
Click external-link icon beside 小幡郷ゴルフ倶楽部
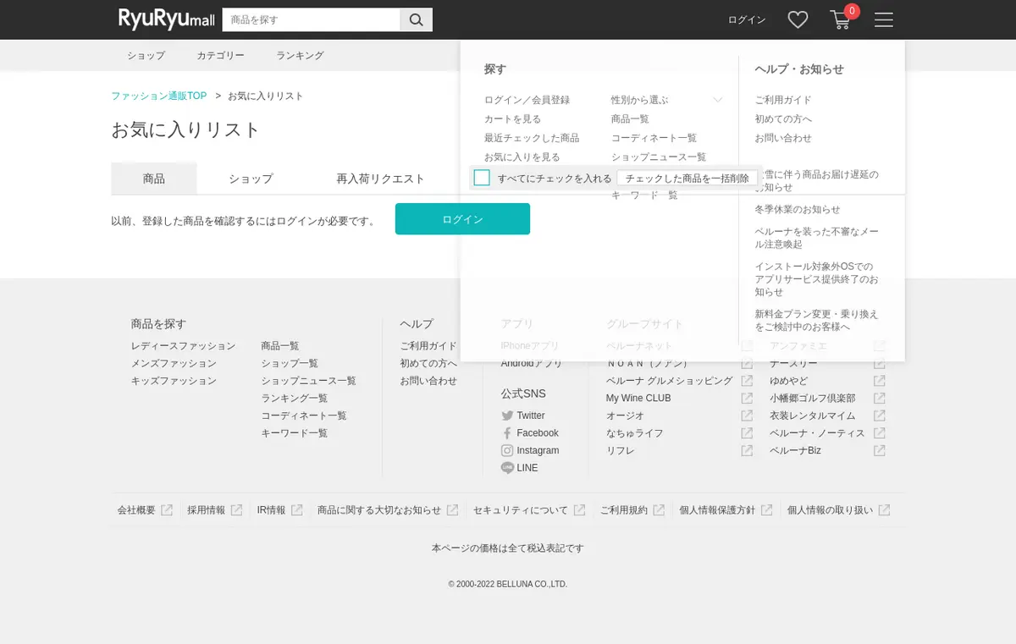tap(880, 398)
